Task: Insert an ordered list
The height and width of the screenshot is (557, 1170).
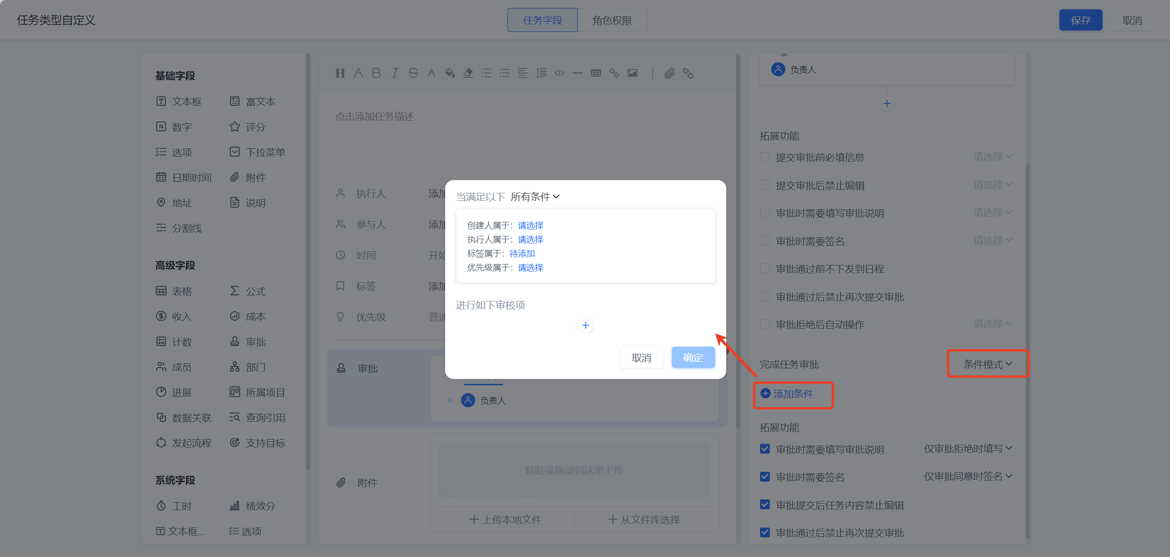Action: (486, 73)
